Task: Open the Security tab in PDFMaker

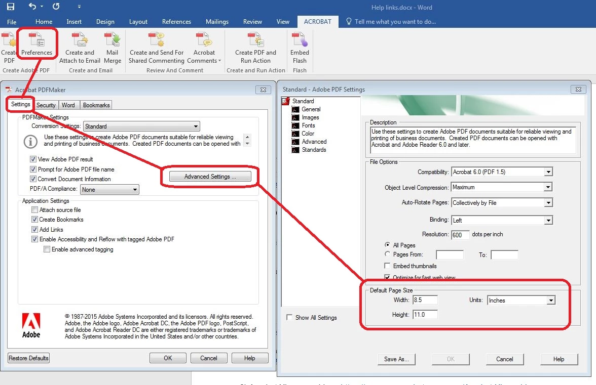Action: coord(46,105)
